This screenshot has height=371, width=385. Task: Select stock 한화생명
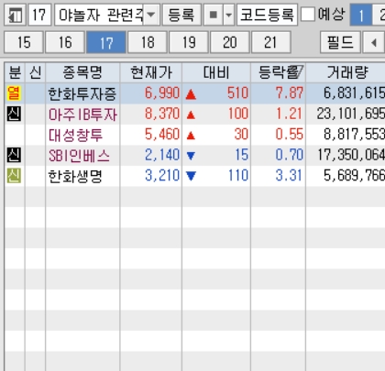[75, 176]
